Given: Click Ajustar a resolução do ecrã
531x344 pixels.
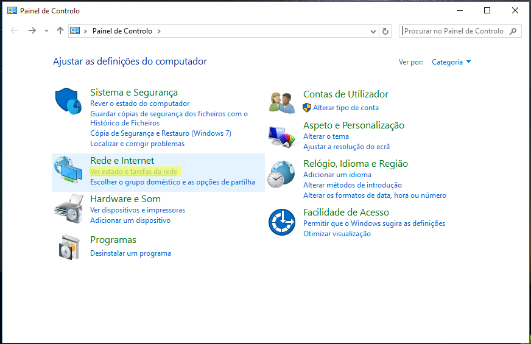Looking at the screenshot, I should pos(346,147).
